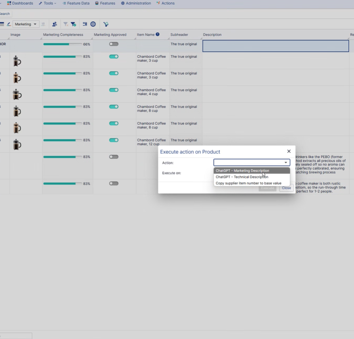The height and width of the screenshot is (339, 354).
Task: Click the help icon next to Item Name
Action: tap(158, 34)
